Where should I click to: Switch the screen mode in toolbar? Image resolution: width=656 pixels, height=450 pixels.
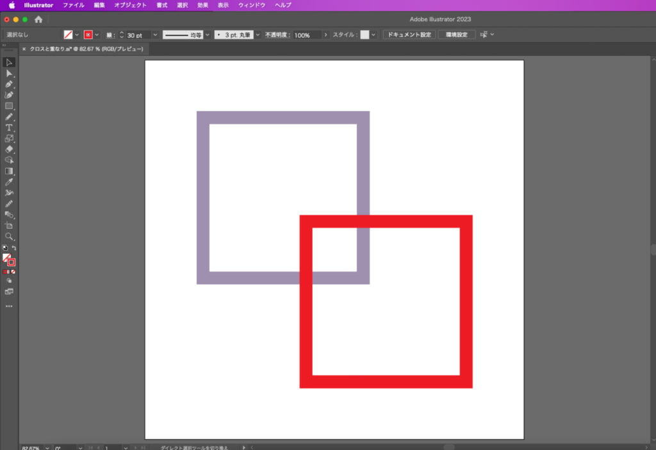9,292
